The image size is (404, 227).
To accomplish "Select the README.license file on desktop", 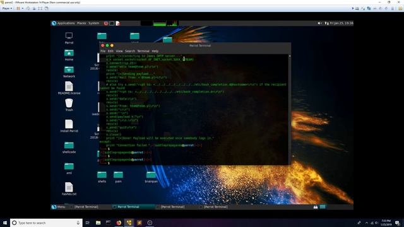I will [x=69, y=88].
